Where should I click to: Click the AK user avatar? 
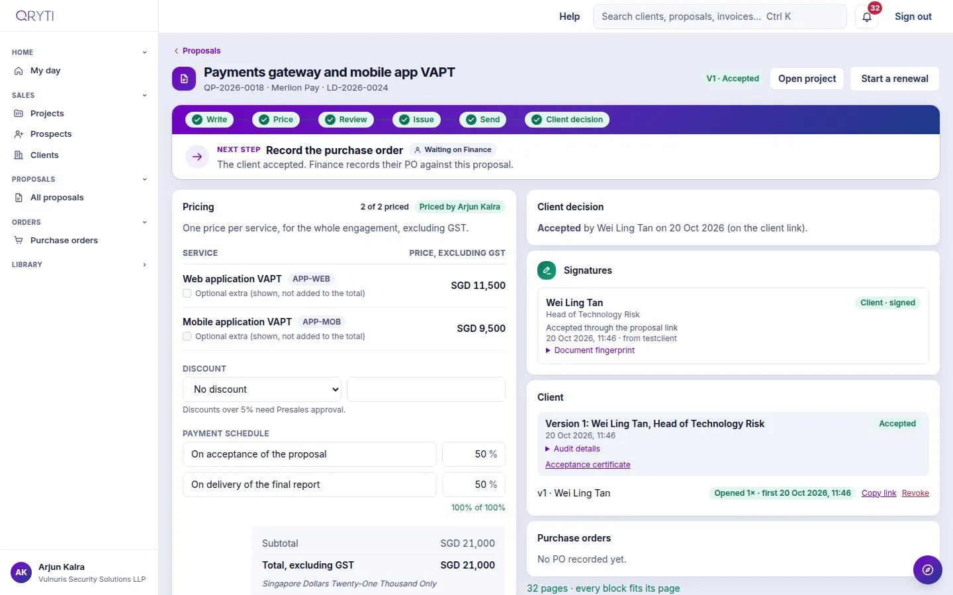21,573
